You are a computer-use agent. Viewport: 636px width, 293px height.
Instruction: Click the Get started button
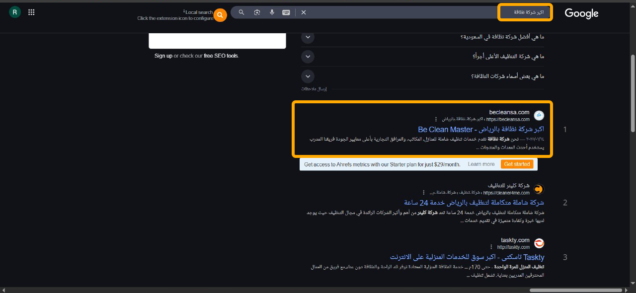click(517, 164)
